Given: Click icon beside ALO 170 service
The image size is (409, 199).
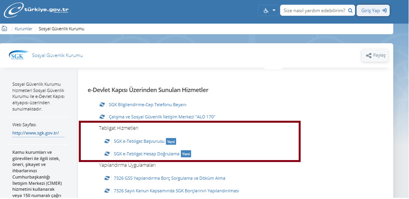Looking at the screenshot, I should pyautogui.click(x=102, y=117).
